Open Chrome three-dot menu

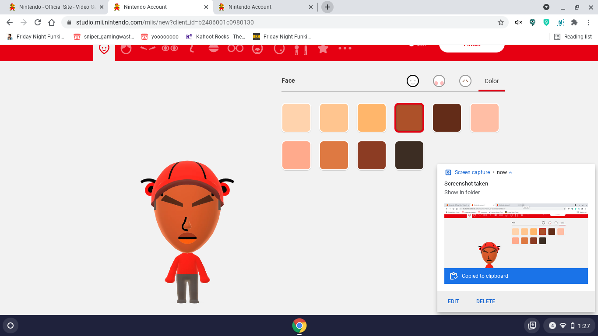588,22
